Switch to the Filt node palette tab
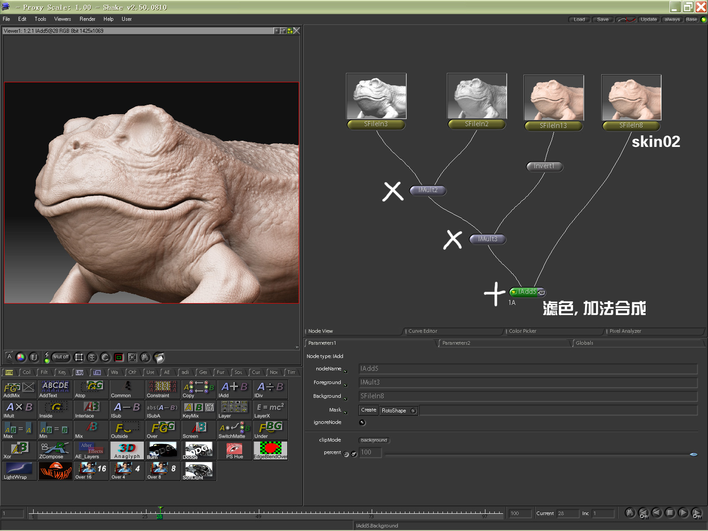The width and height of the screenshot is (708, 531). pyautogui.click(x=44, y=372)
